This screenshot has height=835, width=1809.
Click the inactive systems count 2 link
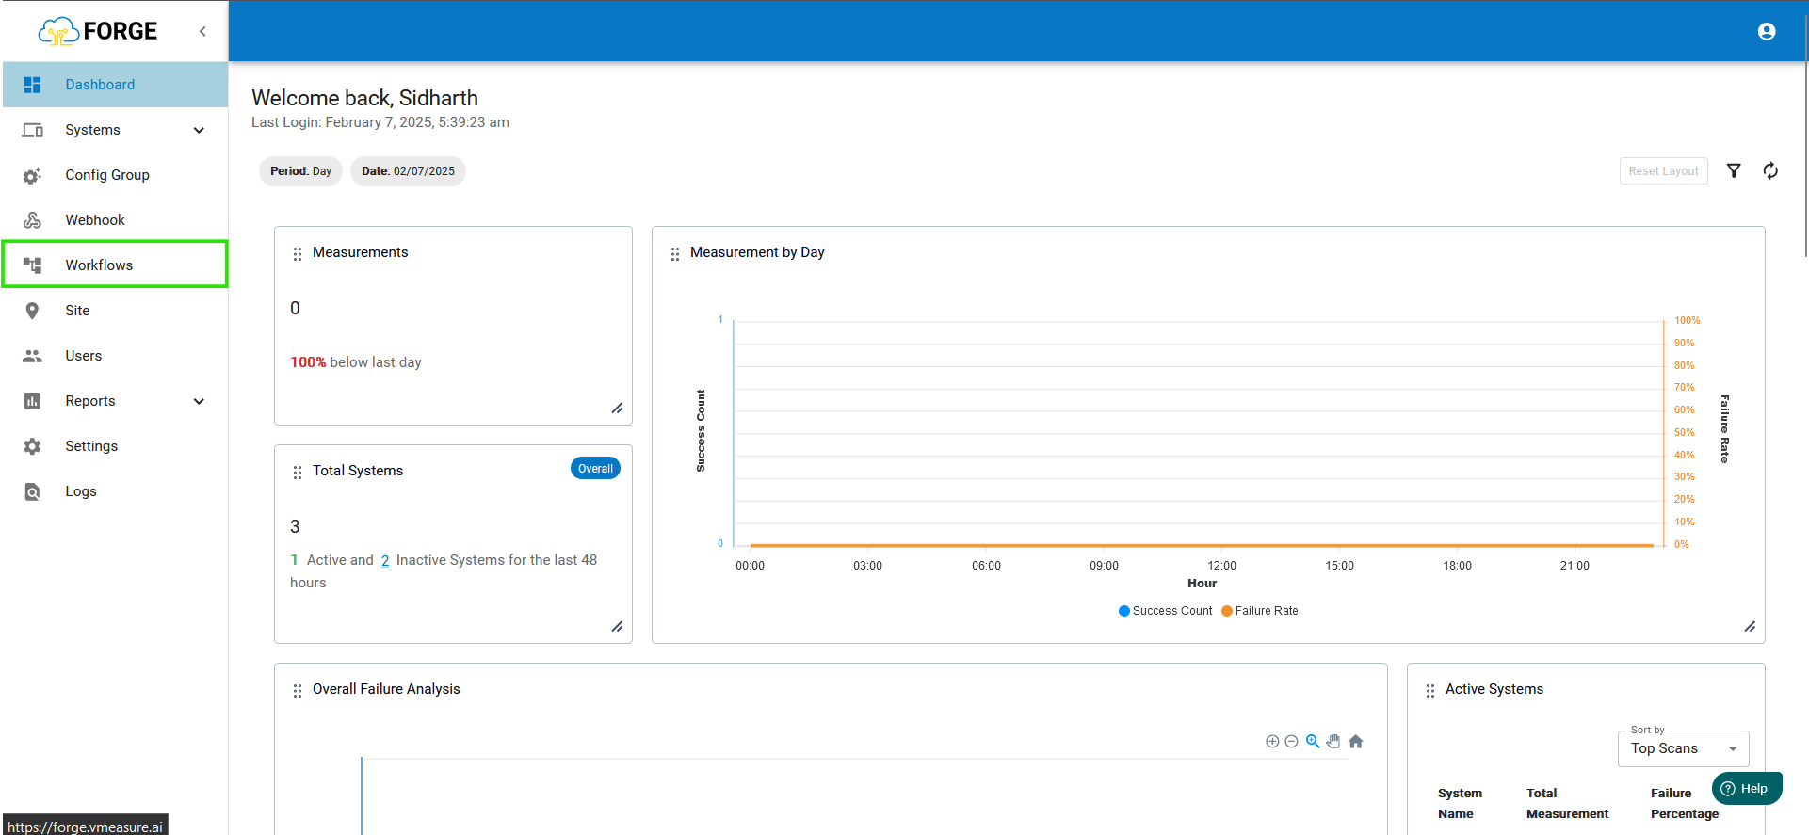385,560
